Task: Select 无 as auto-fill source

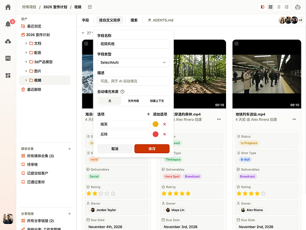Action: click(110, 101)
